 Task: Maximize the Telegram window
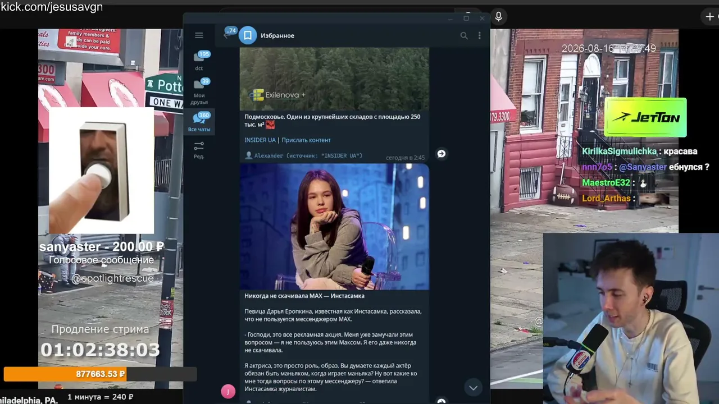466,19
